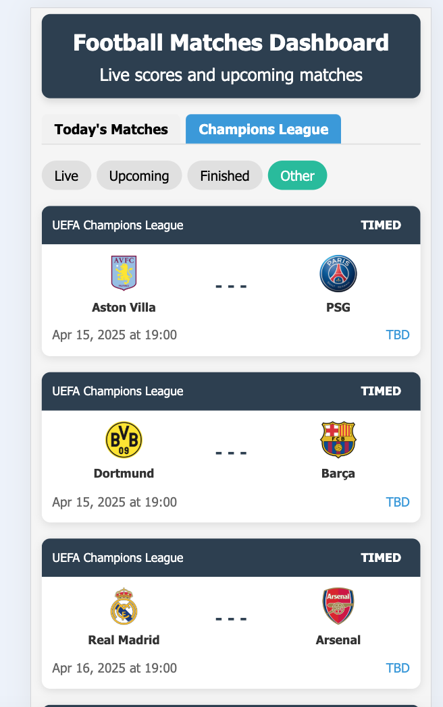This screenshot has height=707, width=443.
Task: Click the Aston Villa club crest
Action: (124, 273)
